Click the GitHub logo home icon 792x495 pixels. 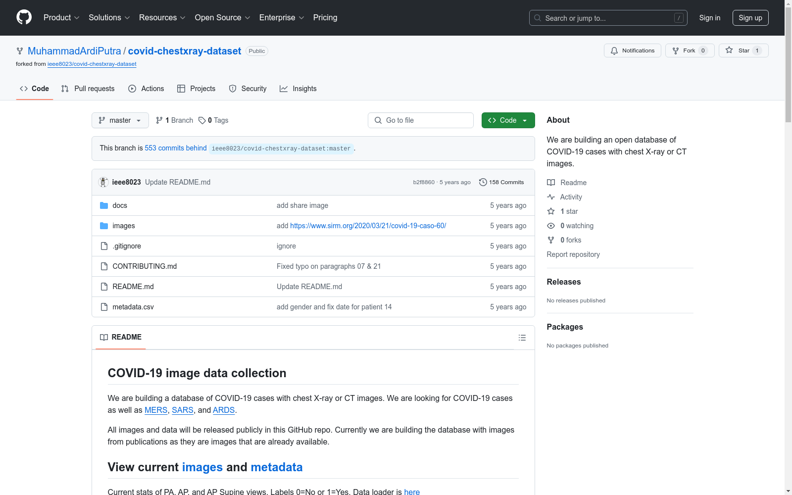click(24, 17)
